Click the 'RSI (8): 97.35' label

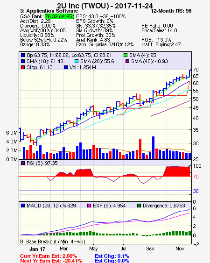click(x=42, y=163)
